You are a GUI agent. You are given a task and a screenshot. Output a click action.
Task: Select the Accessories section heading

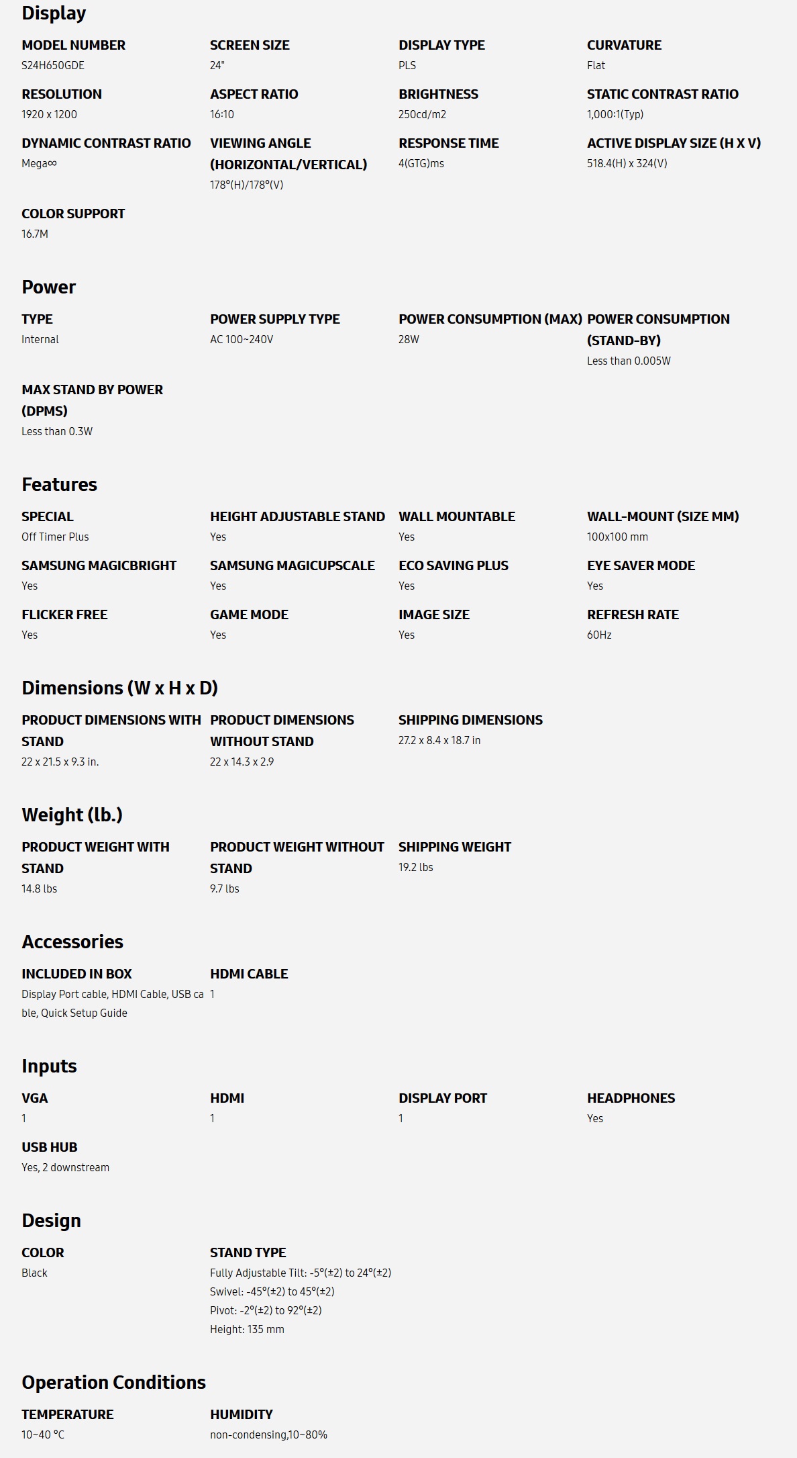pyautogui.click(x=72, y=942)
